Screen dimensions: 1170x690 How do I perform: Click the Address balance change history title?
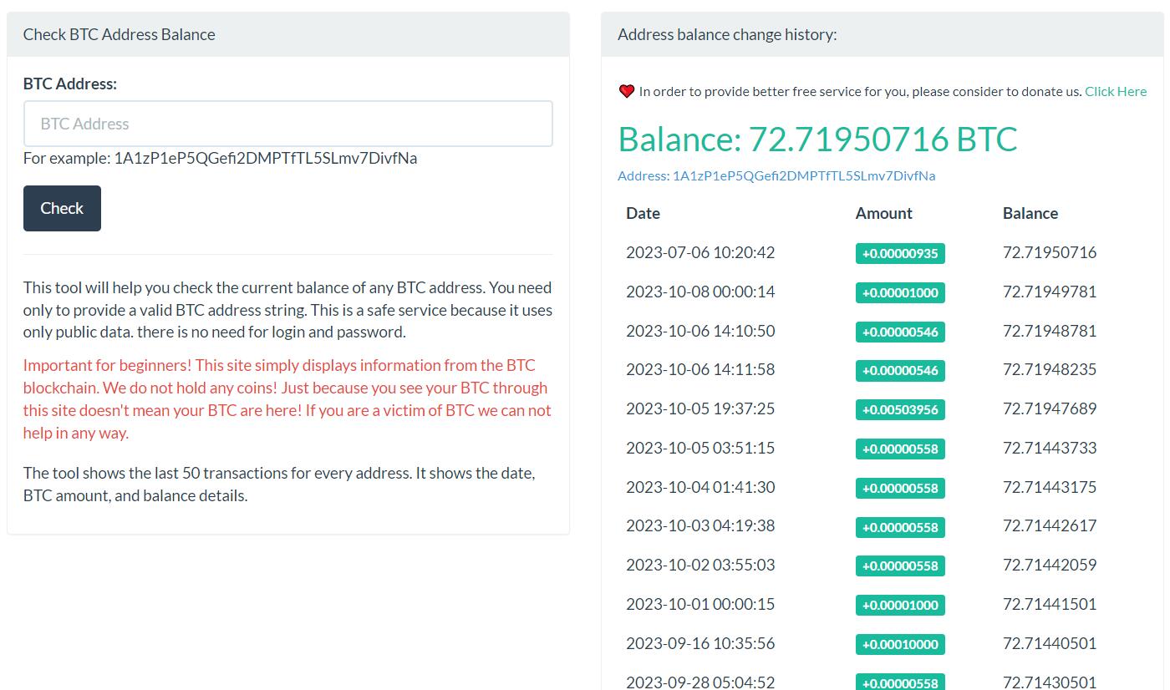pos(727,34)
